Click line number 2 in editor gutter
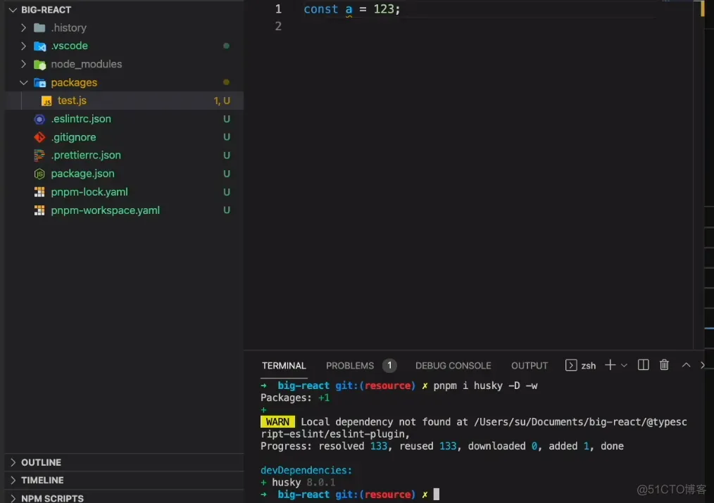Screen dimensions: 714x503 [278, 26]
